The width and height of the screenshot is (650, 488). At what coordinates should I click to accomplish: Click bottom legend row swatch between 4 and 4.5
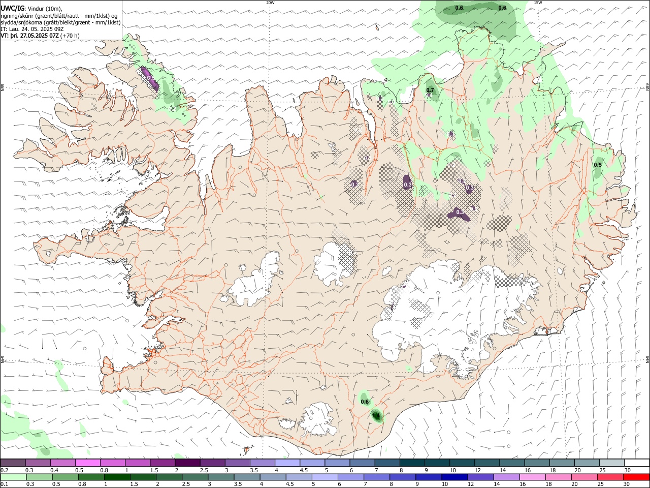(273, 477)
